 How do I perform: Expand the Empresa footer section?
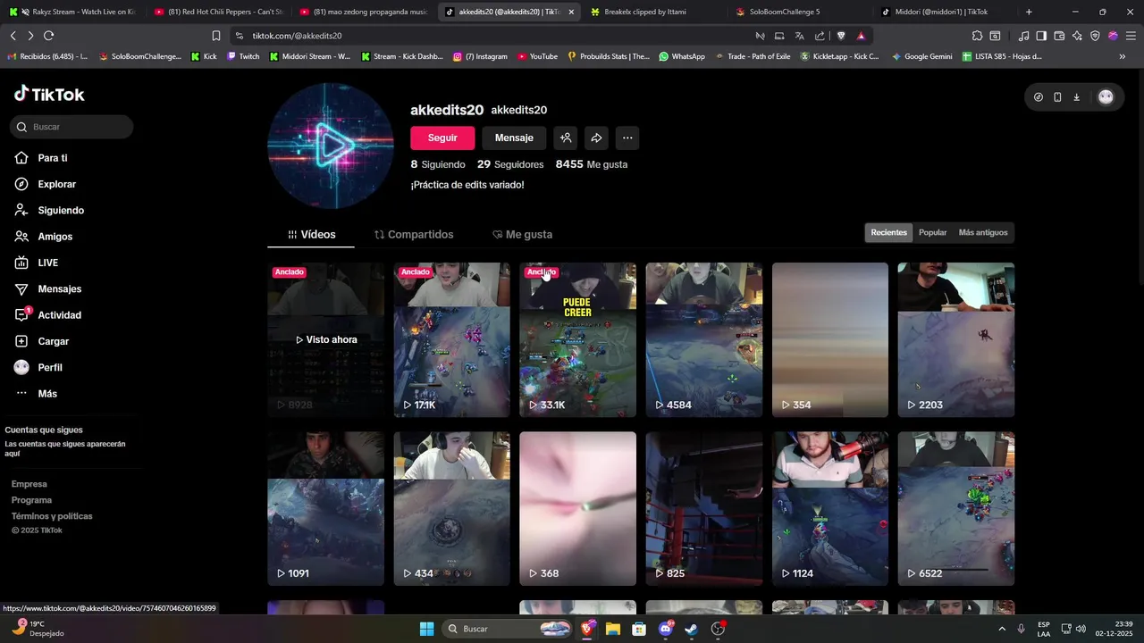29,484
